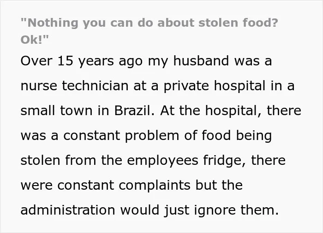Image resolution: width=323 pixels, height=233 pixels.
Task: Select the word "husband" in the story
Action: [201, 61]
